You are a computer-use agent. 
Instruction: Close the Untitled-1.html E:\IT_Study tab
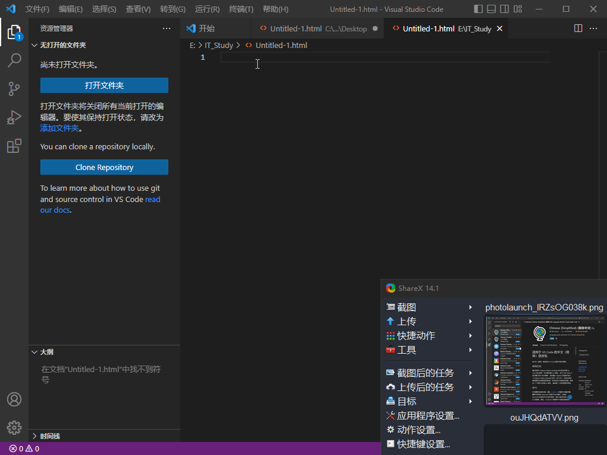(499, 28)
